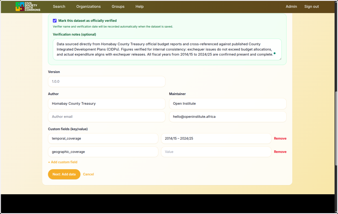Screen dimensions: 338x214
Task: Click inside the Verification notes textarea
Action: (167, 49)
